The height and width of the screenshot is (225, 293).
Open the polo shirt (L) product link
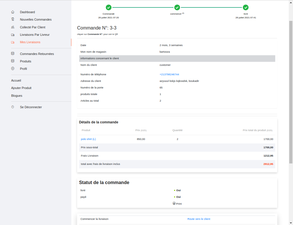[x=88, y=139]
